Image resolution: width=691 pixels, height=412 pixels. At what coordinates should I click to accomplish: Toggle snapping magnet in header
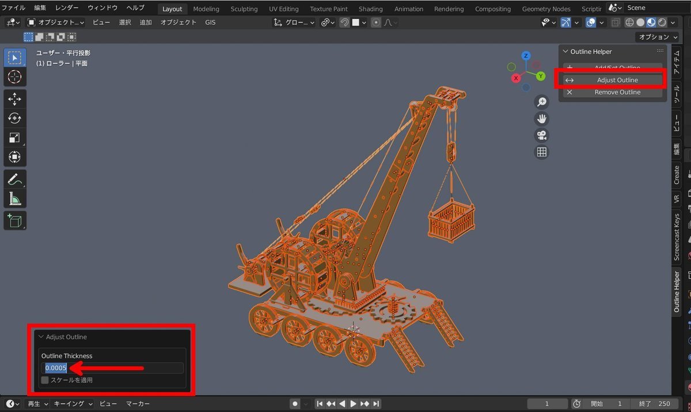(344, 22)
